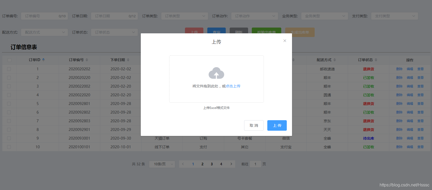
Task: Click 邮政速递 delivery cell
Action: [x=327, y=69]
